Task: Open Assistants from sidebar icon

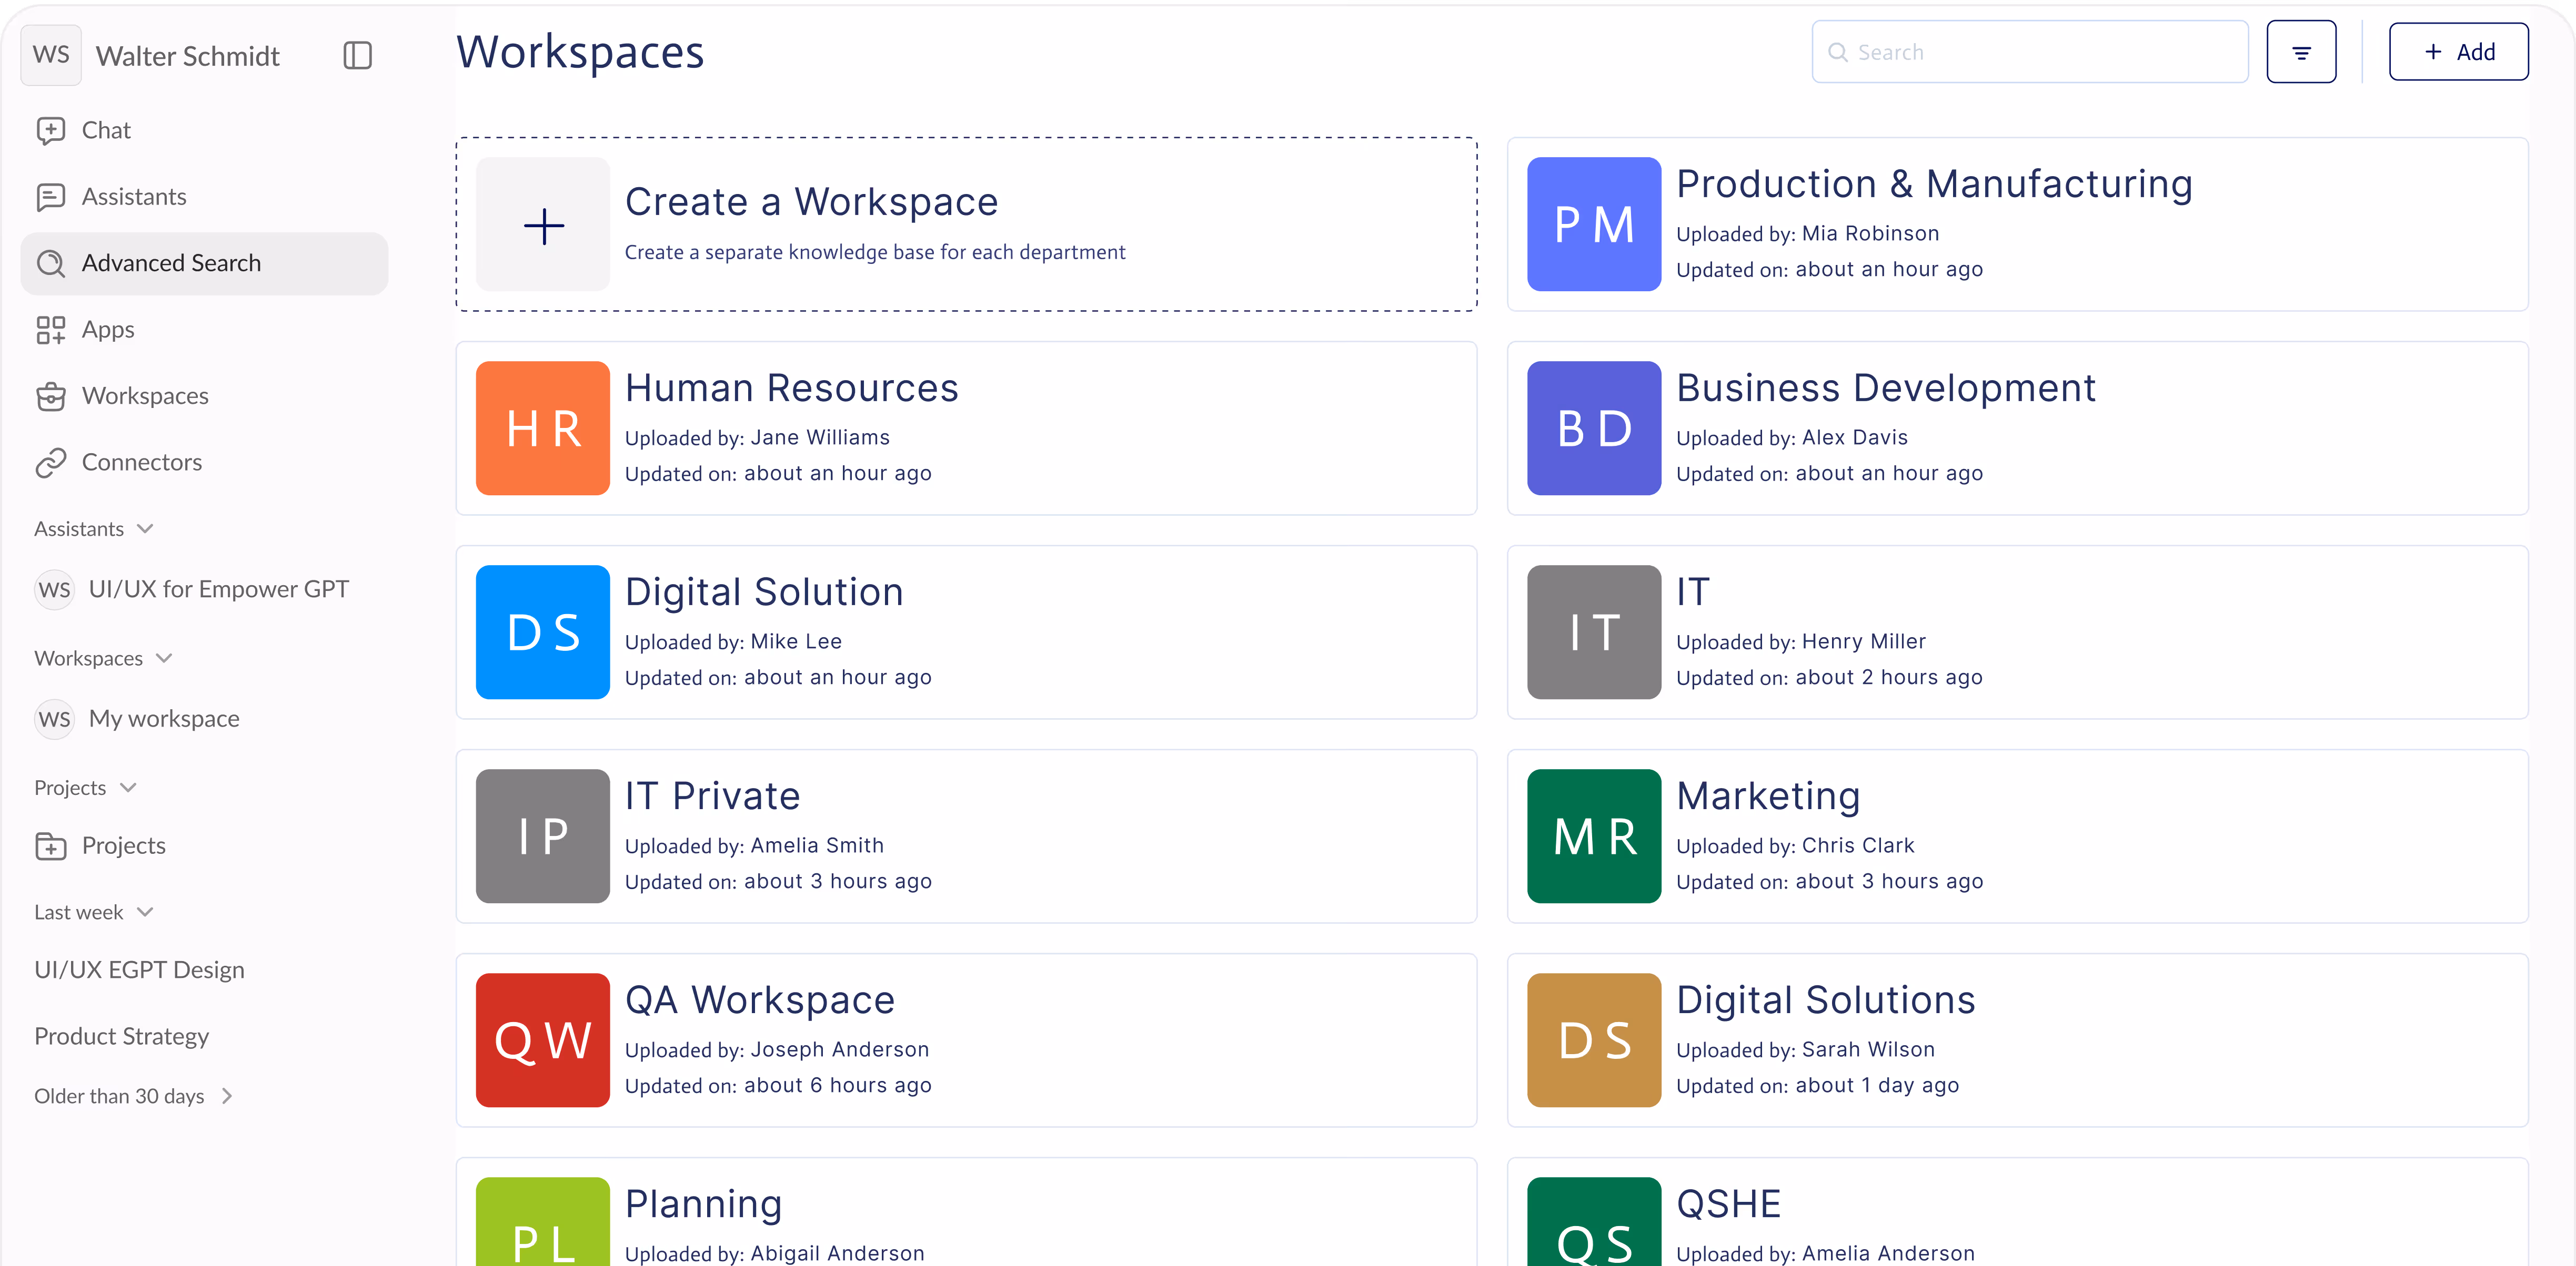Action: click(x=51, y=197)
